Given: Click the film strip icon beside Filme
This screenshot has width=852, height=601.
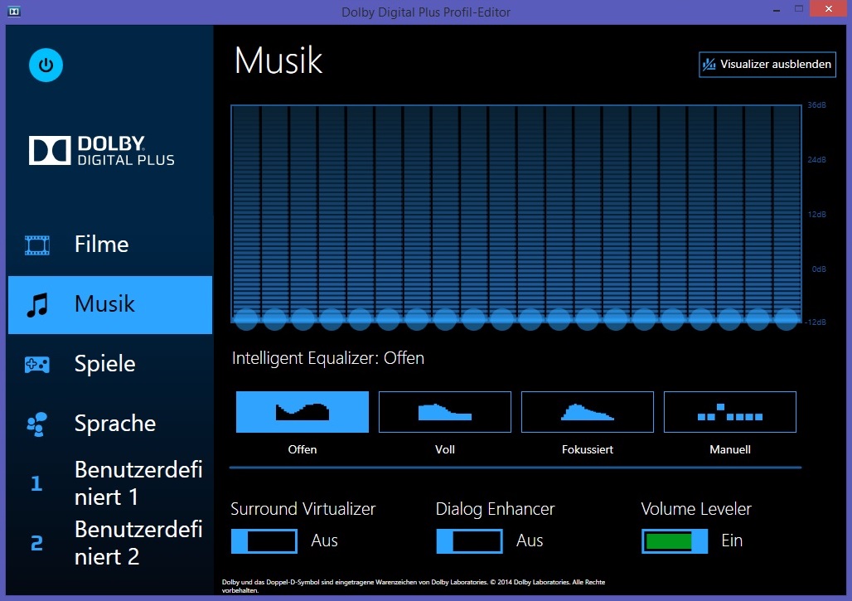Looking at the screenshot, I should point(37,245).
